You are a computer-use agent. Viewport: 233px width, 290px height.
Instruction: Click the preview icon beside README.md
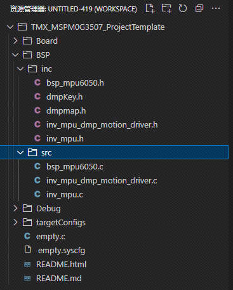pyautogui.click(x=27, y=279)
